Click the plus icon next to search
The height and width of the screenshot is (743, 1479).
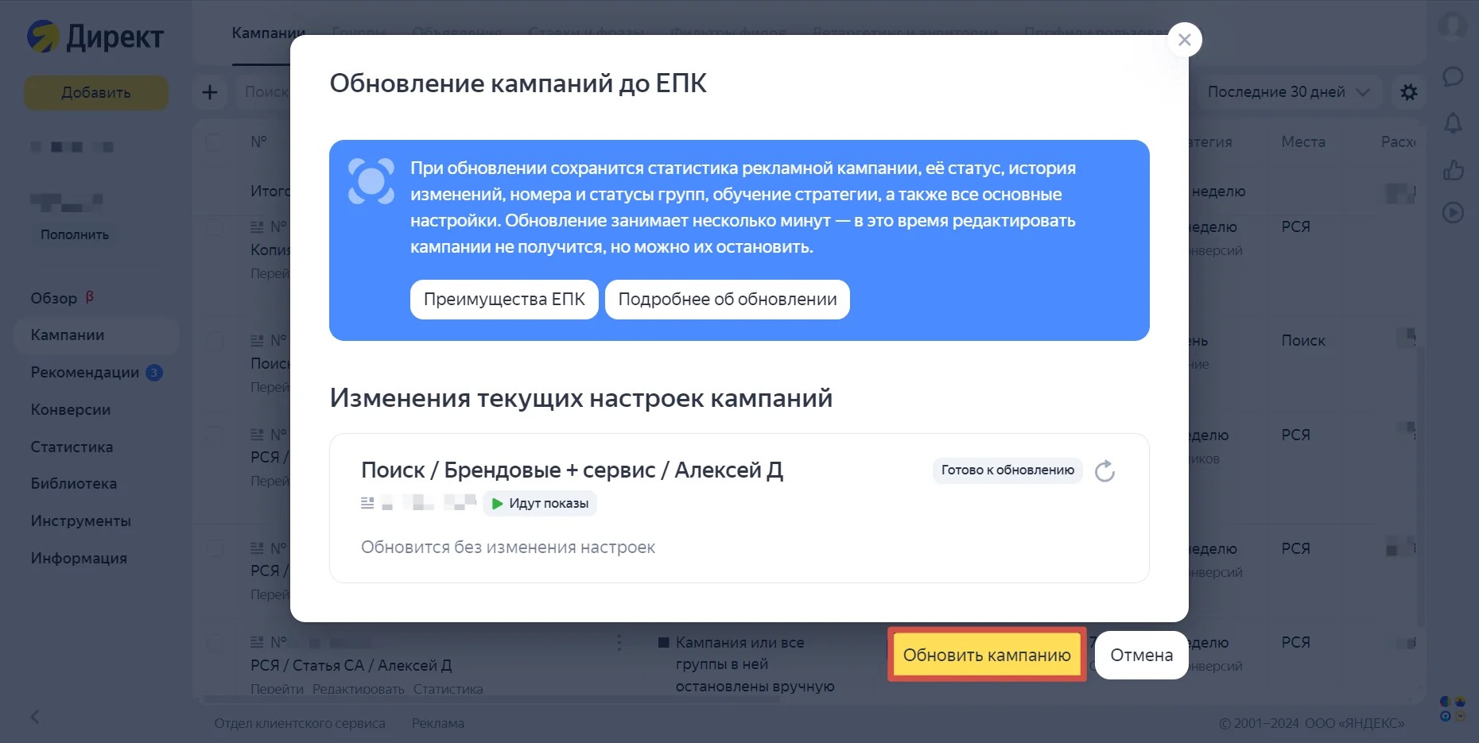[x=210, y=92]
